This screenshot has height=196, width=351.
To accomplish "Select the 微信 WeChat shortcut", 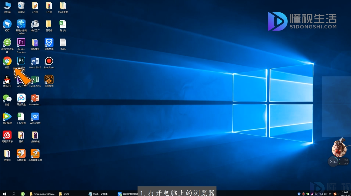I will tap(7, 100).
